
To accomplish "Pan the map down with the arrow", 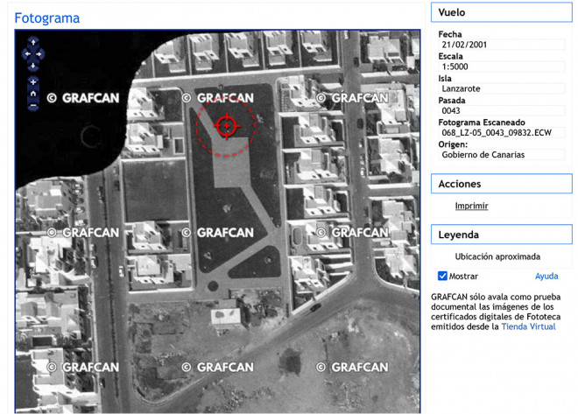I will coord(33,66).
